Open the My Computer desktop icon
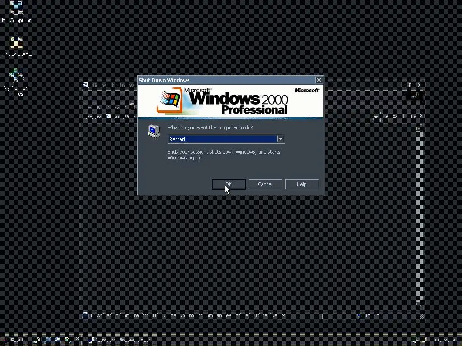The height and width of the screenshot is (346, 462). [16, 12]
